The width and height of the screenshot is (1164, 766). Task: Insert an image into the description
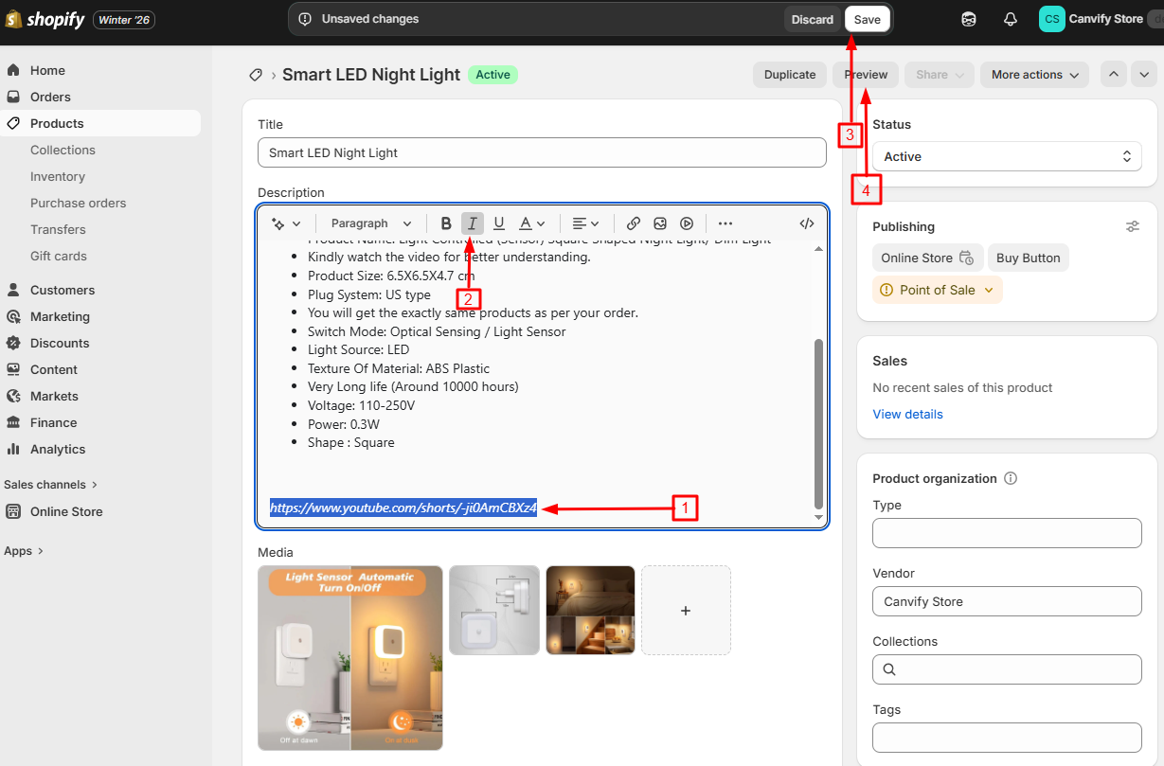659,223
